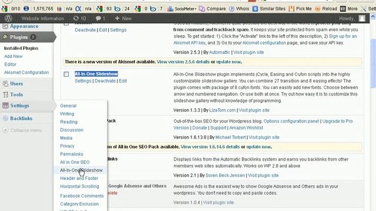Open Amazon Wishlist link

tap(246, 128)
